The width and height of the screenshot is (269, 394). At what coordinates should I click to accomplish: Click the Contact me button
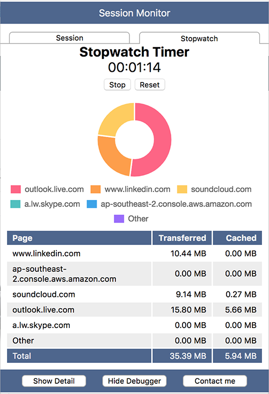[215, 381]
